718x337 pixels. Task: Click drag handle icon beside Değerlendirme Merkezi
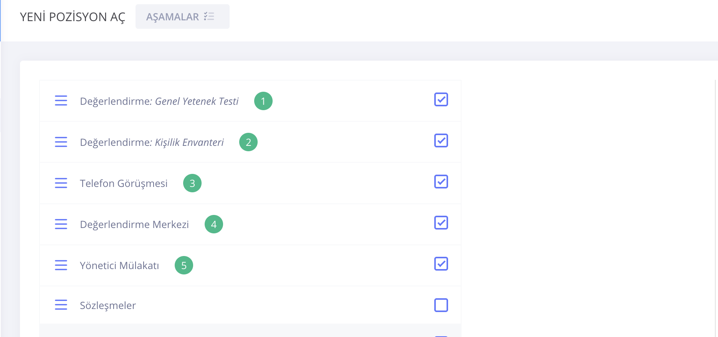[x=61, y=224]
